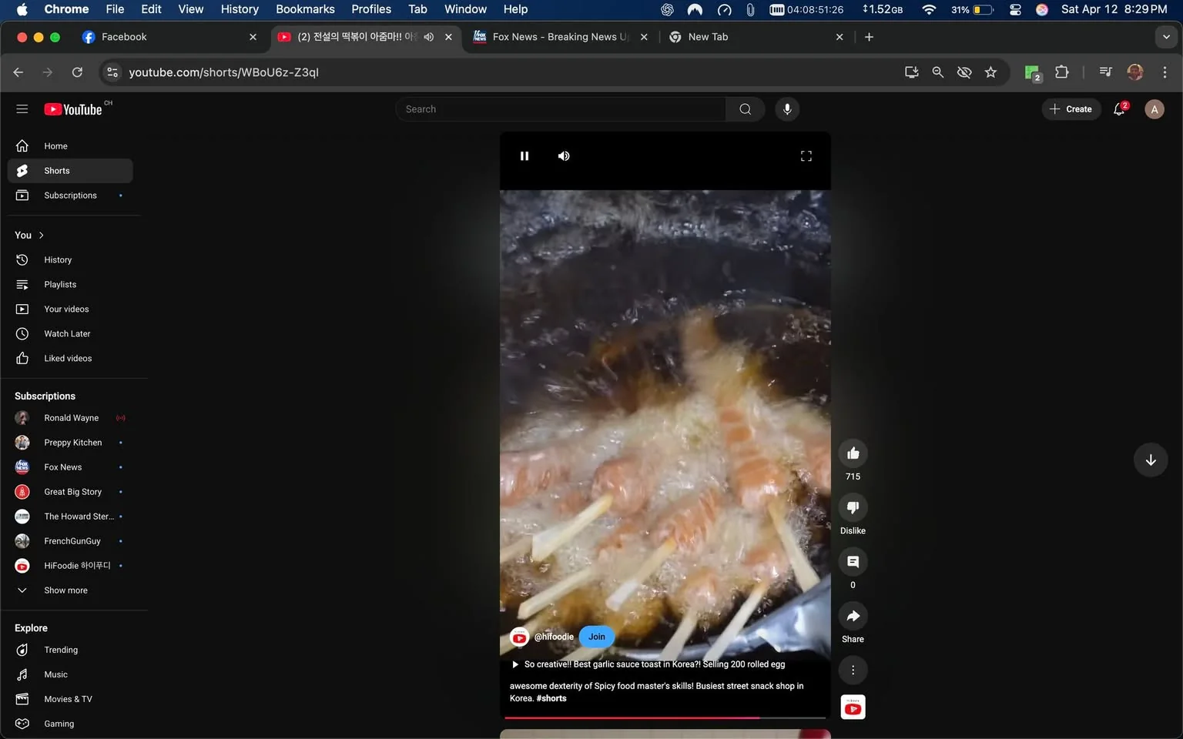Screen dimensions: 1183x739
Task: Open watch History
Action: click(x=70, y=260)
